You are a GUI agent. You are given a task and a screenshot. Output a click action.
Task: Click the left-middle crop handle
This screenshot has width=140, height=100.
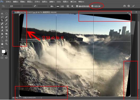pyautogui.click(x=19, y=55)
